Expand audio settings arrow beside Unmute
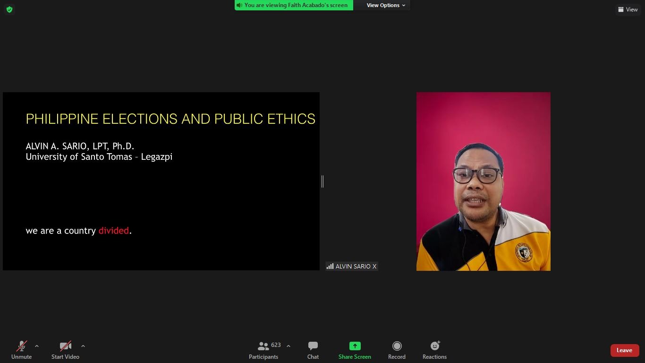This screenshot has height=363, width=645. coord(37,346)
